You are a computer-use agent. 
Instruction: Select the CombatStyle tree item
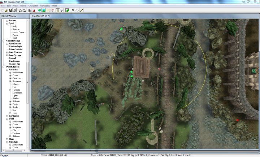point(15,47)
